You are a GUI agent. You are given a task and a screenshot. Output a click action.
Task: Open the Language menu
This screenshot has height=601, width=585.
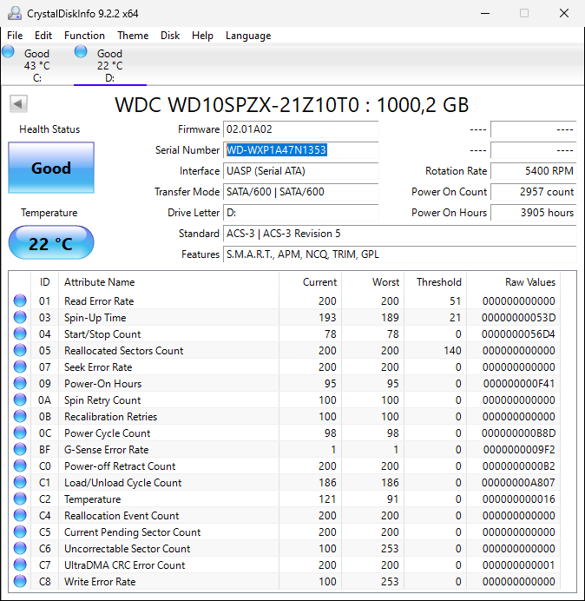248,36
